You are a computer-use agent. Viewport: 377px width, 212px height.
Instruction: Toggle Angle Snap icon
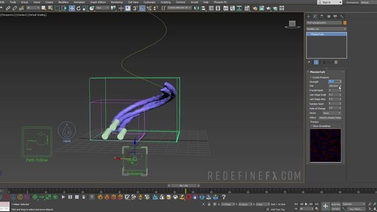click(142, 8)
